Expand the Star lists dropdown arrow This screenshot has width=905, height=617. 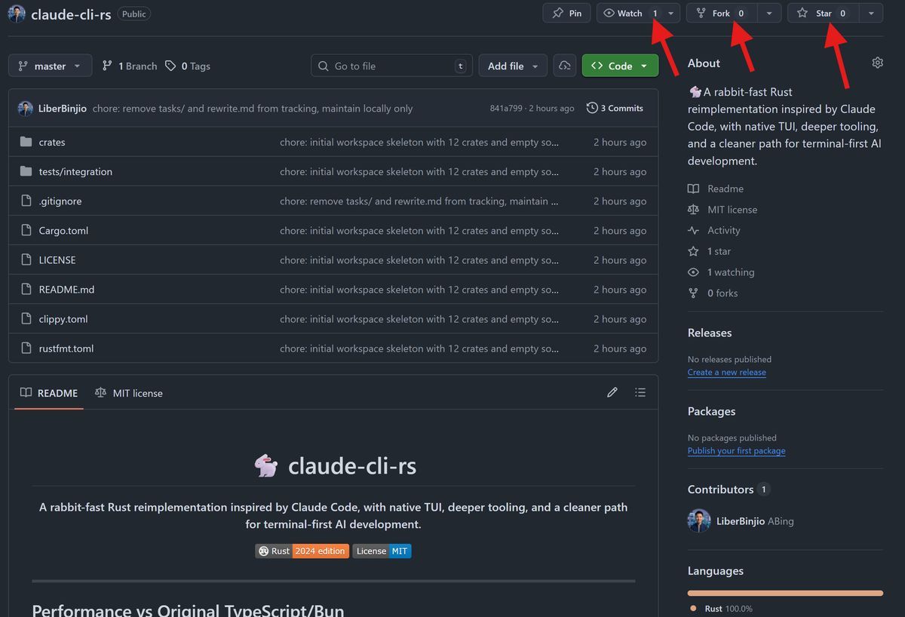(871, 13)
